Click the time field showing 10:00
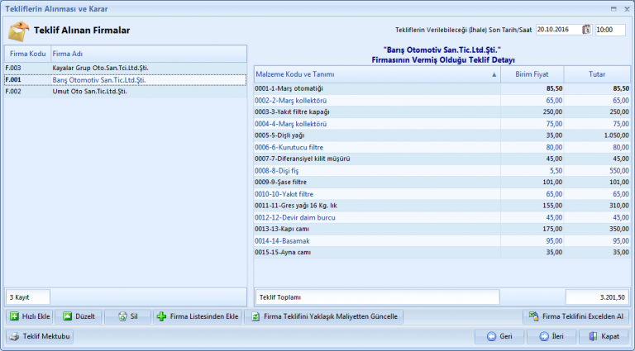Image resolution: width=635 pixels, height=351 pixels. coord(609,30)
